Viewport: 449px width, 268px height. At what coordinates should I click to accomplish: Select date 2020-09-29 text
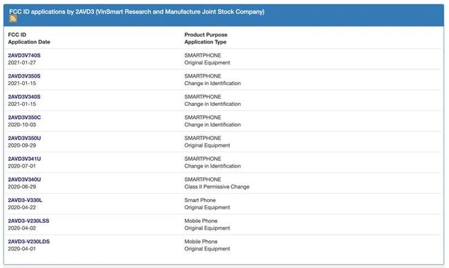point(22,145)
